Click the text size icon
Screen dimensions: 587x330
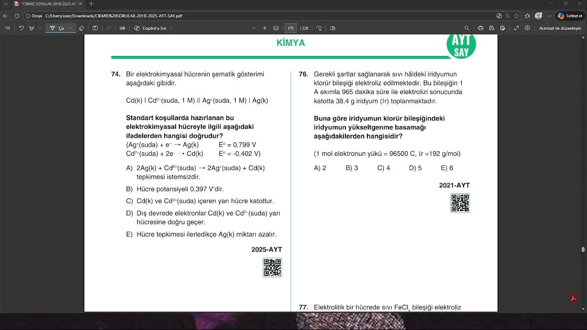[x=109, y=28]
